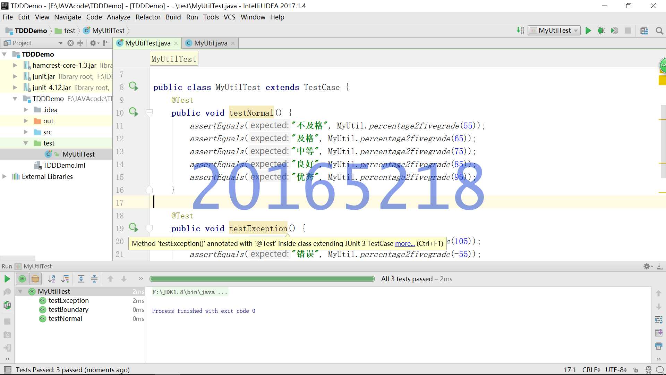This screenshot has height=375, width=666.
Task: Click yellow warning indicator in editor stripe
Action: point(662,80)
